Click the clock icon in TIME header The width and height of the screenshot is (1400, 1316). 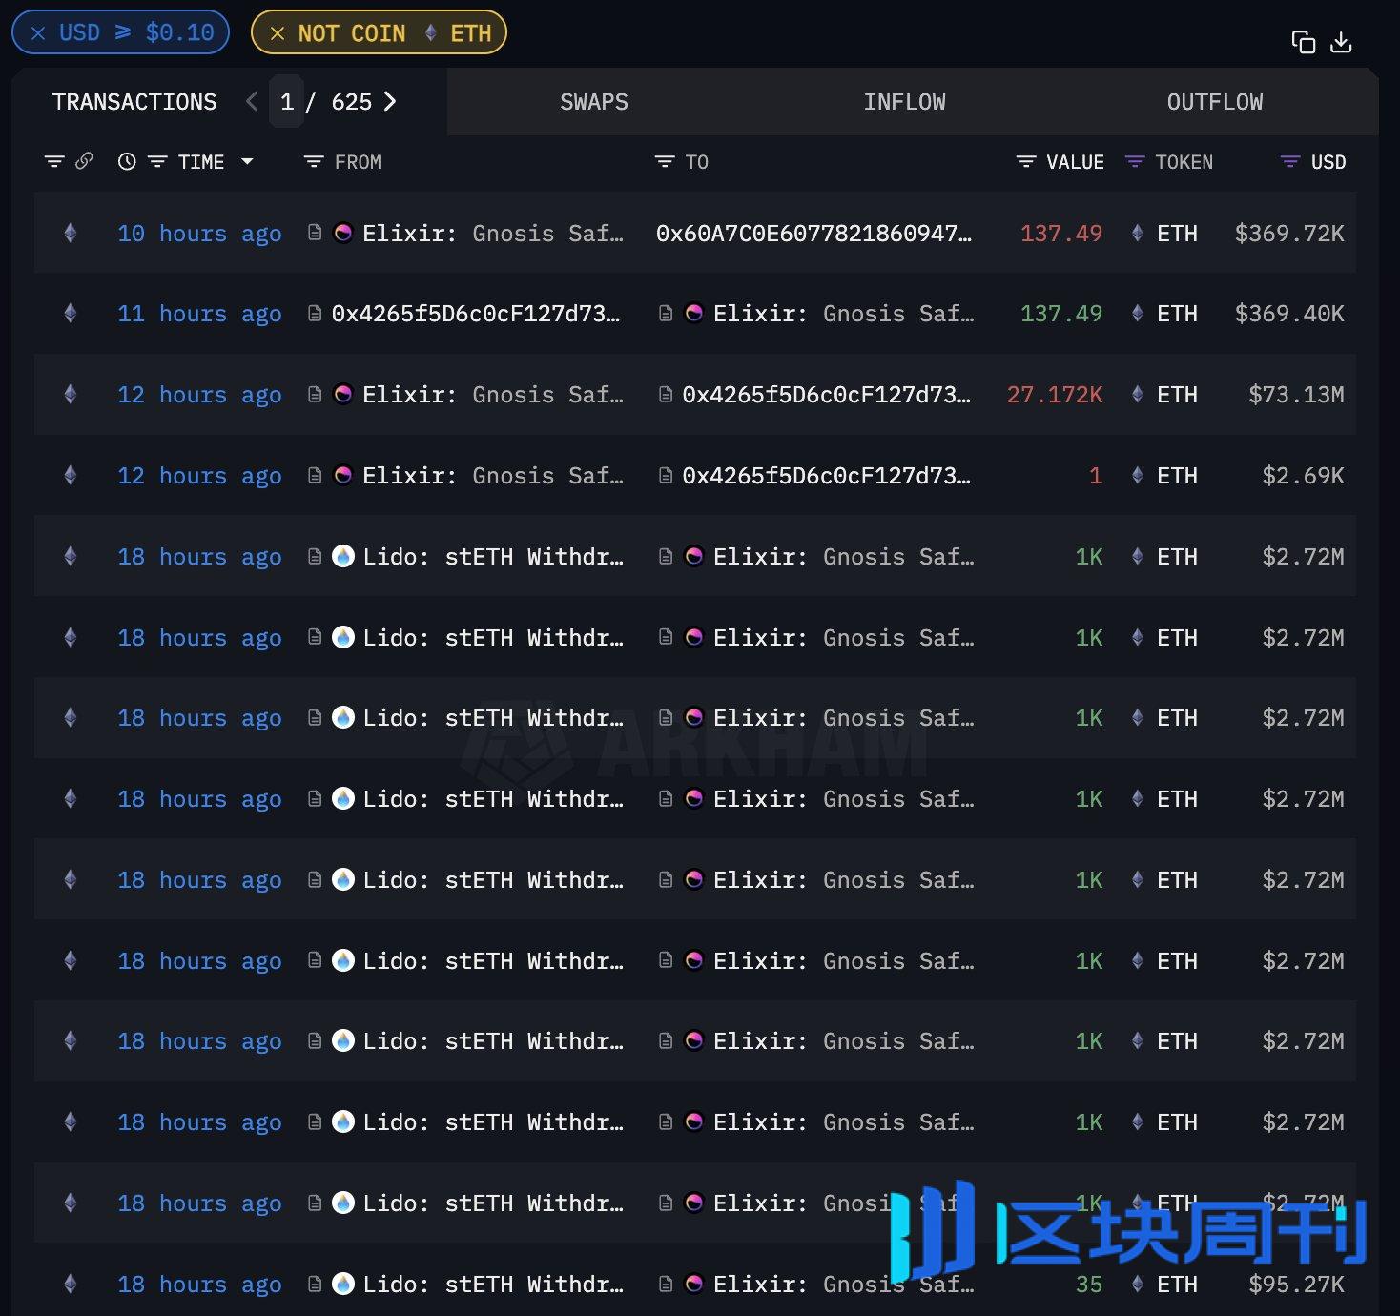pyautogui.click(x=127, y=162)
